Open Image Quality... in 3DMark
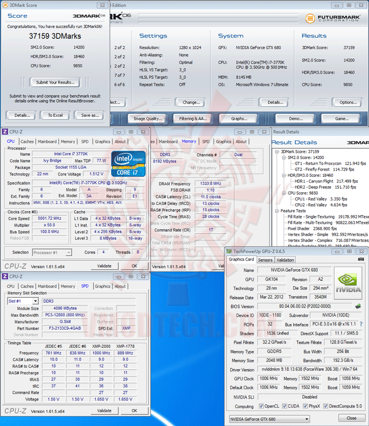The width and height of the screenshot is (369, 426). click(148, 118)
